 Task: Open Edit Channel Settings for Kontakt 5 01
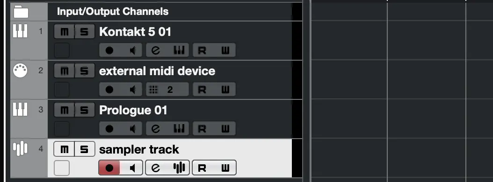156,50
